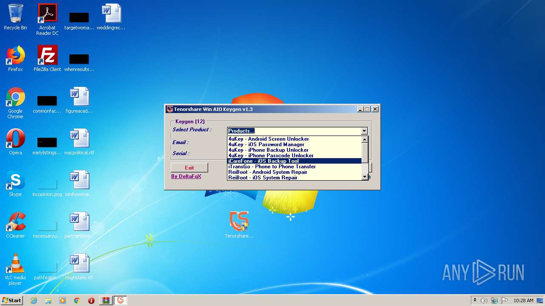Click product list scroll up arrow

tap(364, 139)
